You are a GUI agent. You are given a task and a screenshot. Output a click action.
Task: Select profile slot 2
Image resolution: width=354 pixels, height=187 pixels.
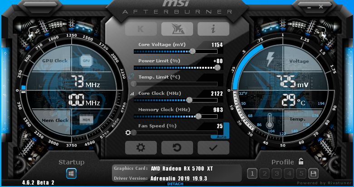265,173
